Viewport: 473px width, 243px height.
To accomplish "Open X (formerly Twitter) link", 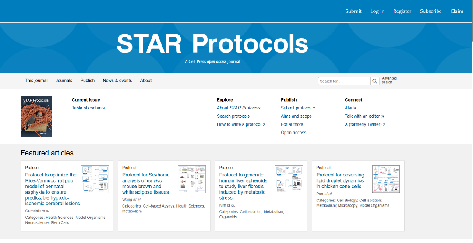I will pos(365,124).
